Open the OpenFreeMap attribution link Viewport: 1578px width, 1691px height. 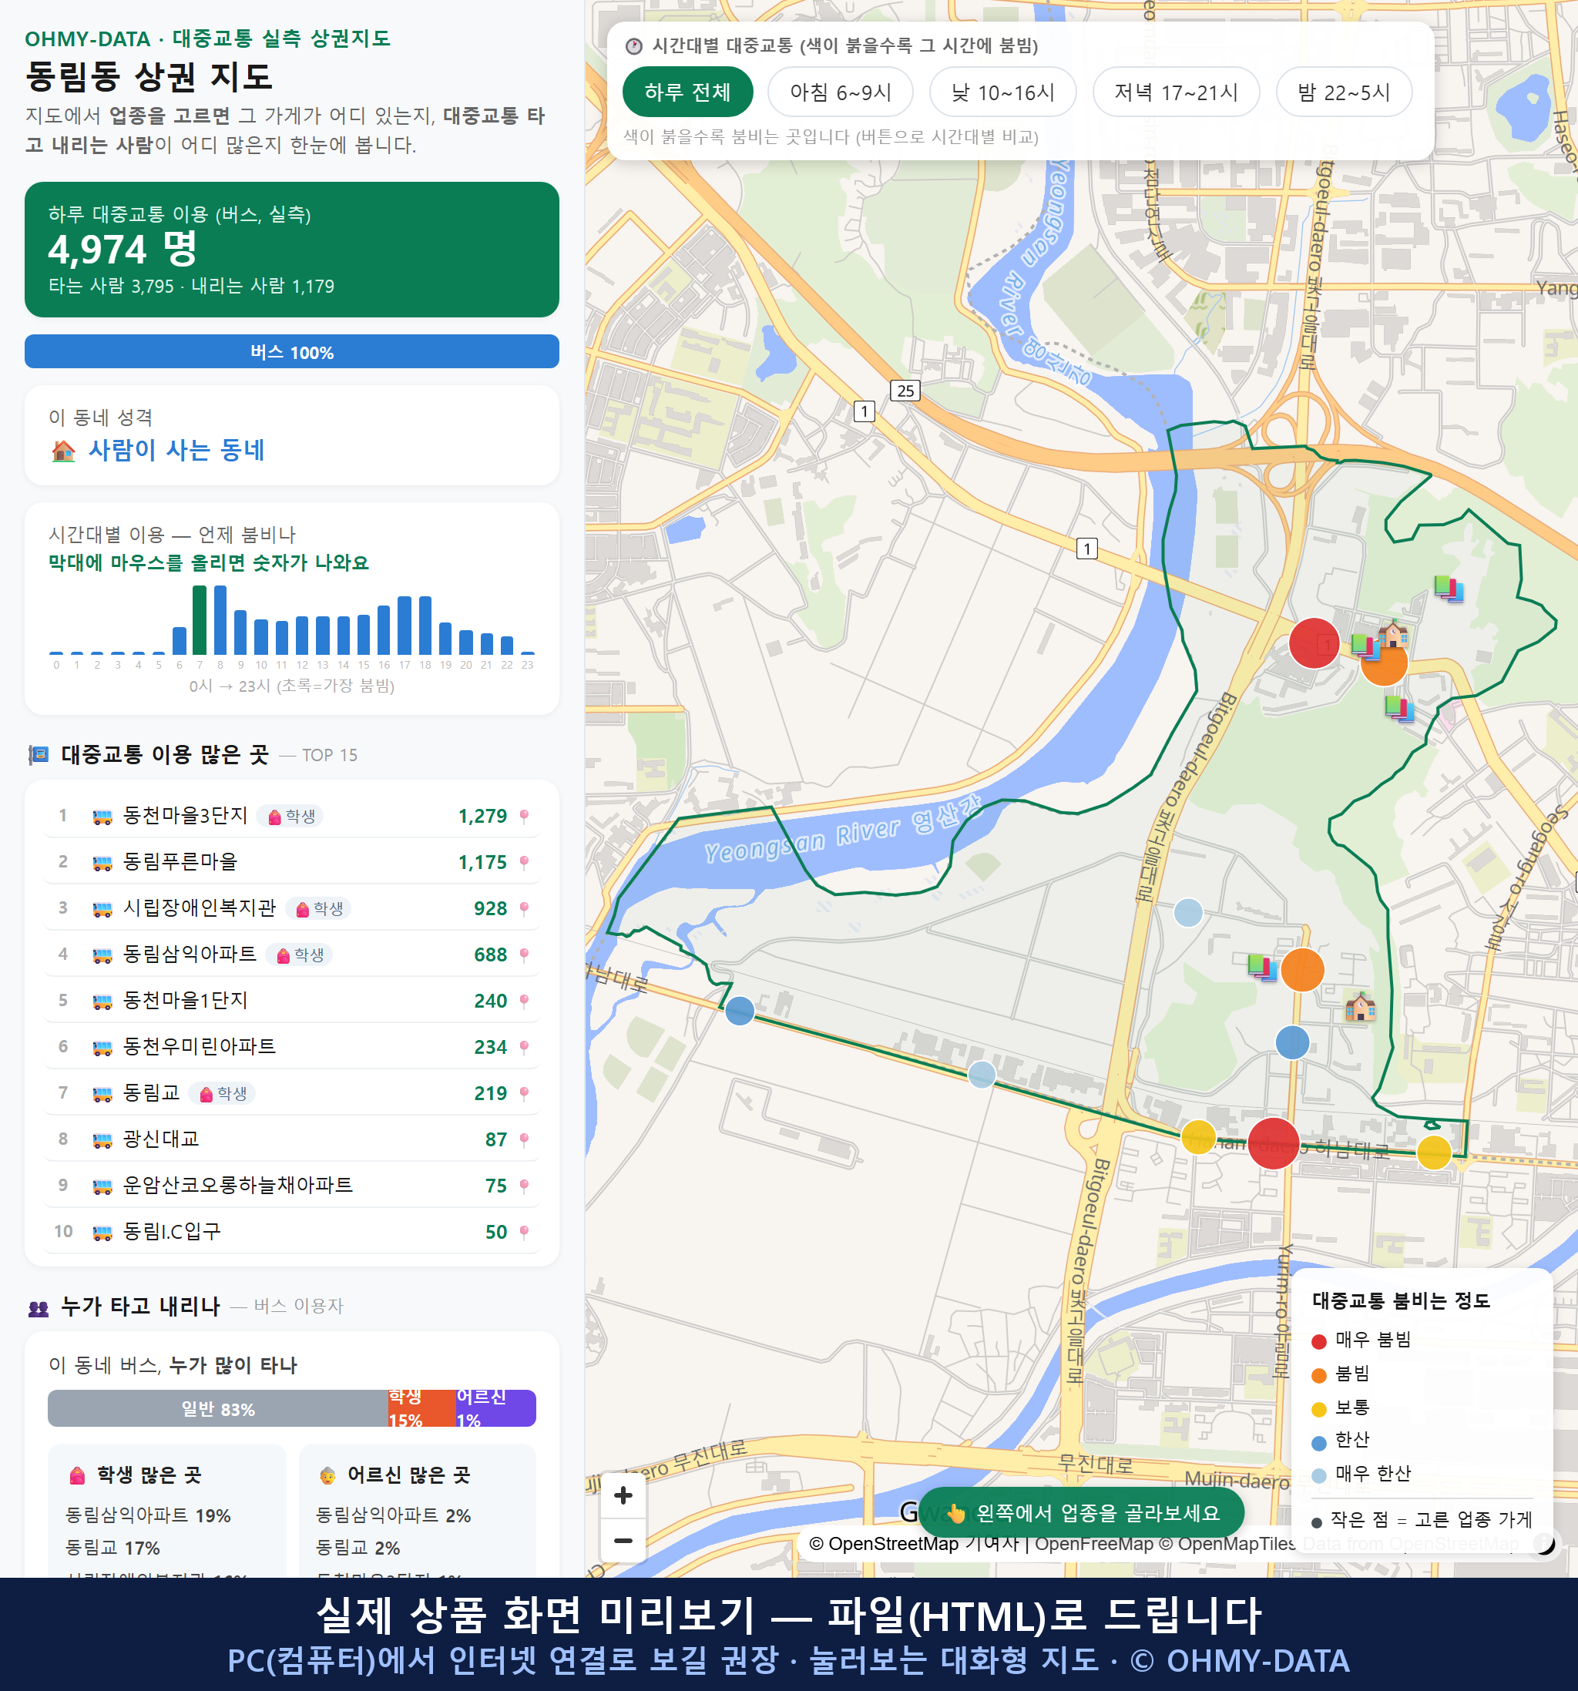[1094, 1544]
